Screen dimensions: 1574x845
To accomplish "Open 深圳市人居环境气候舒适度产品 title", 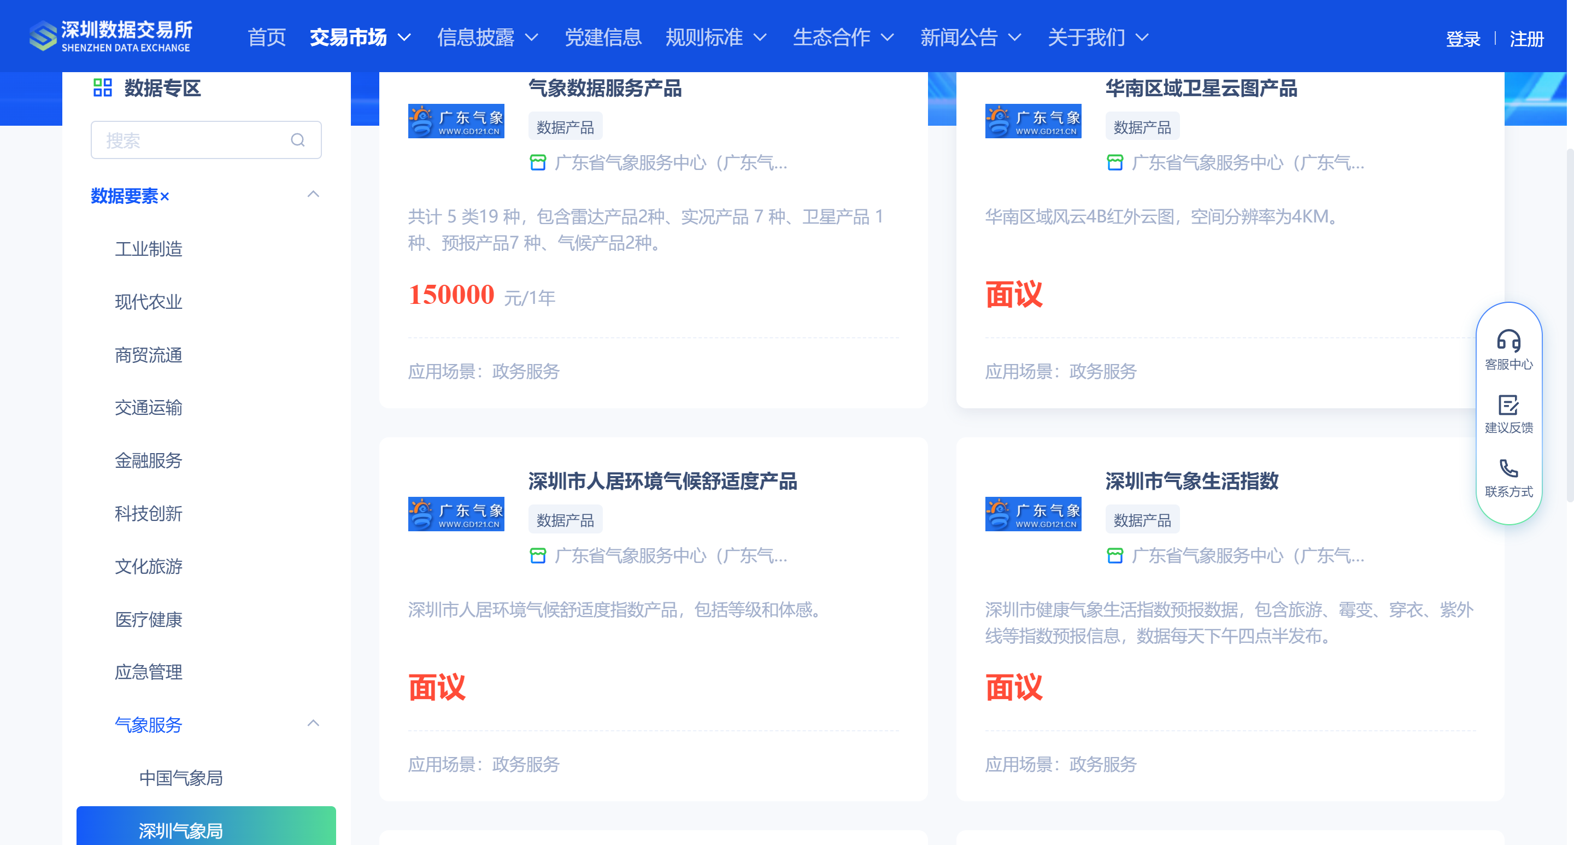I will click(663, 482).
